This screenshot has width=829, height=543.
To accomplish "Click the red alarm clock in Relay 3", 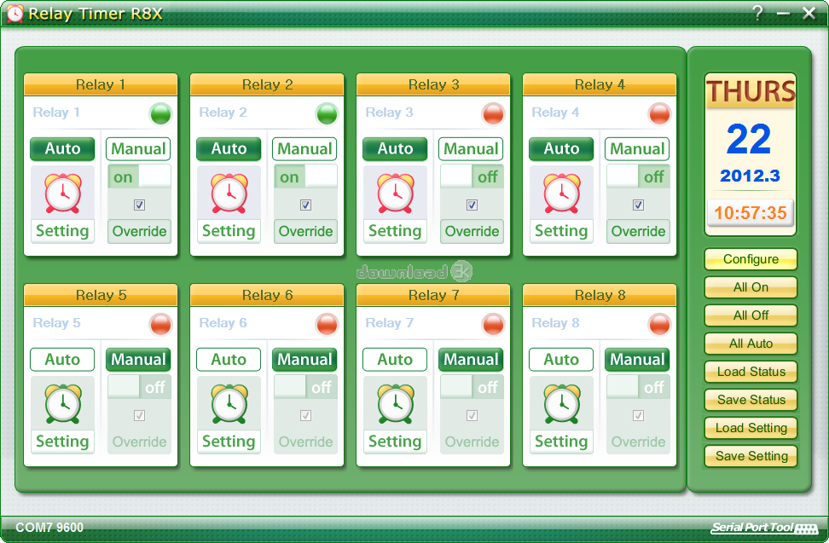I will point(395,193).
